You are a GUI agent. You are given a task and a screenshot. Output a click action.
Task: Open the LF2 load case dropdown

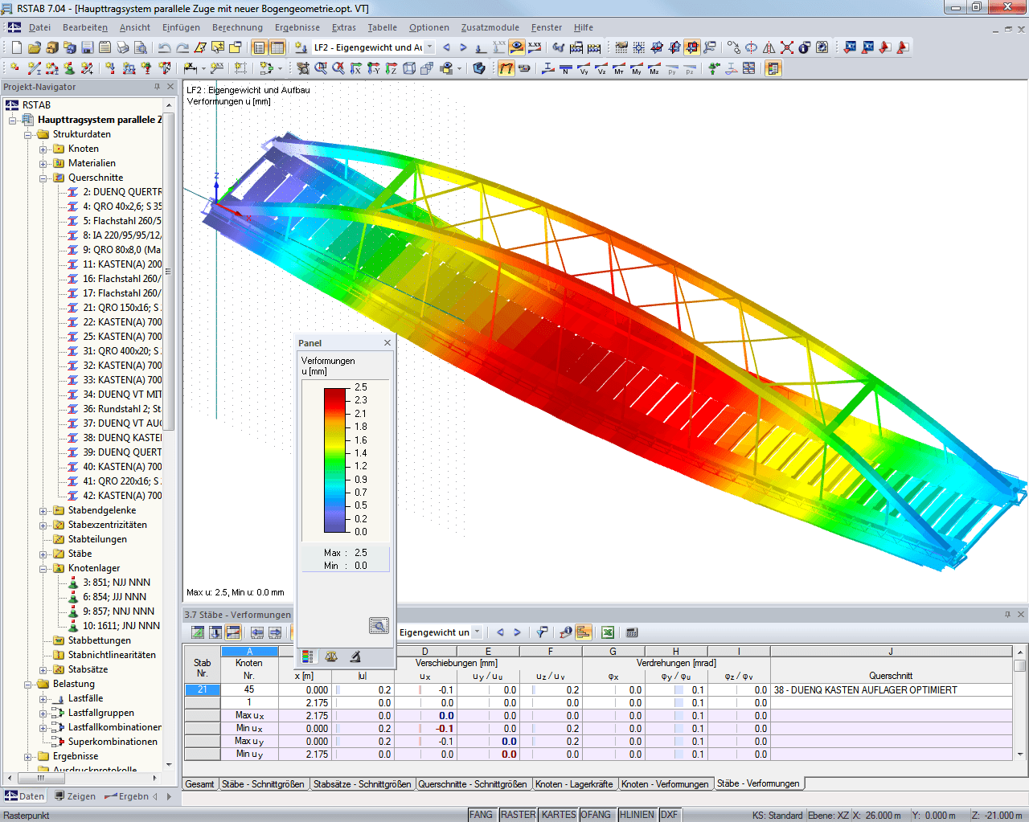click(x=429, y=47)
